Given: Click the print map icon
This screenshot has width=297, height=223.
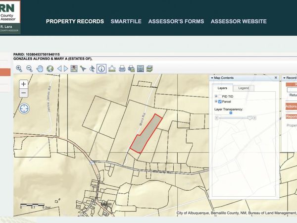Looking at the screenshot, I should click(x=121, y=69).
